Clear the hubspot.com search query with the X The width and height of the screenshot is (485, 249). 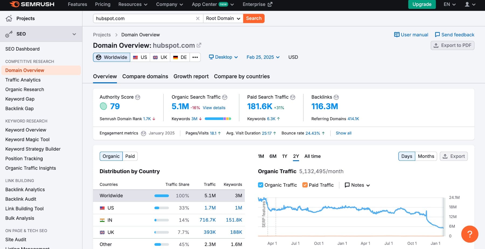click(198, 18)
